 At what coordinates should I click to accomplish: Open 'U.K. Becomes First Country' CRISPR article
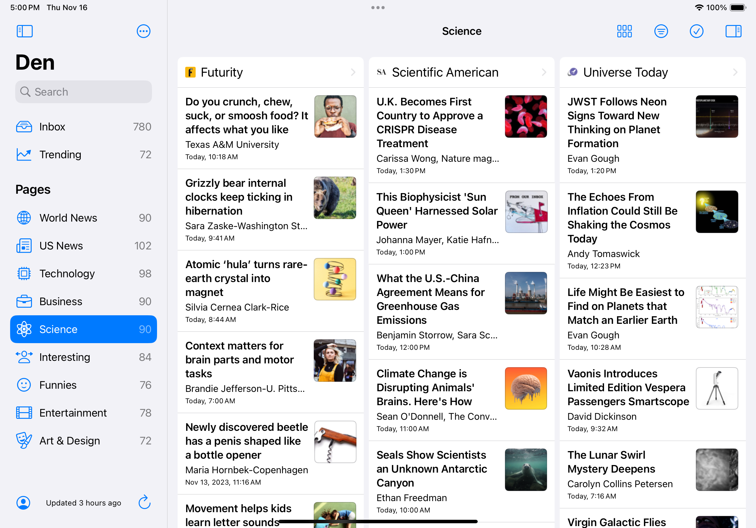point(461,135)
